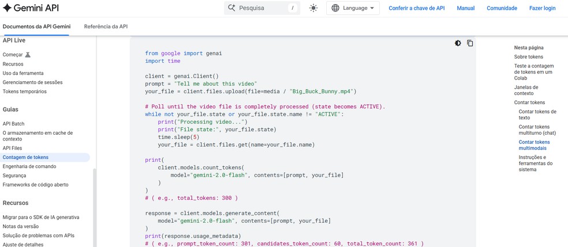
Task: Select Contagem de tokens in sidebar
Action: click(25, 157)
